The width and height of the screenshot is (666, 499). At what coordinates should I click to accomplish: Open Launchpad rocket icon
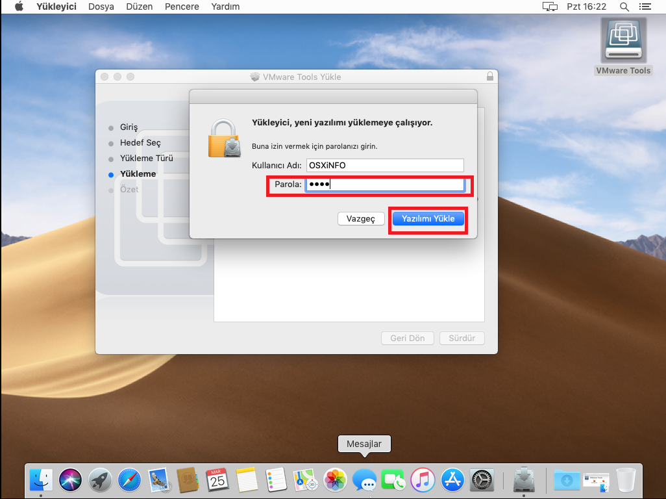100,480
